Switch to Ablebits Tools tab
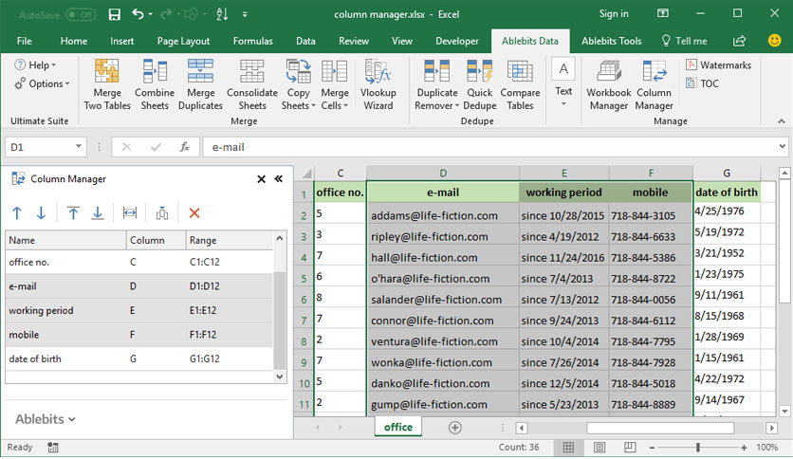 pos(612,41)
